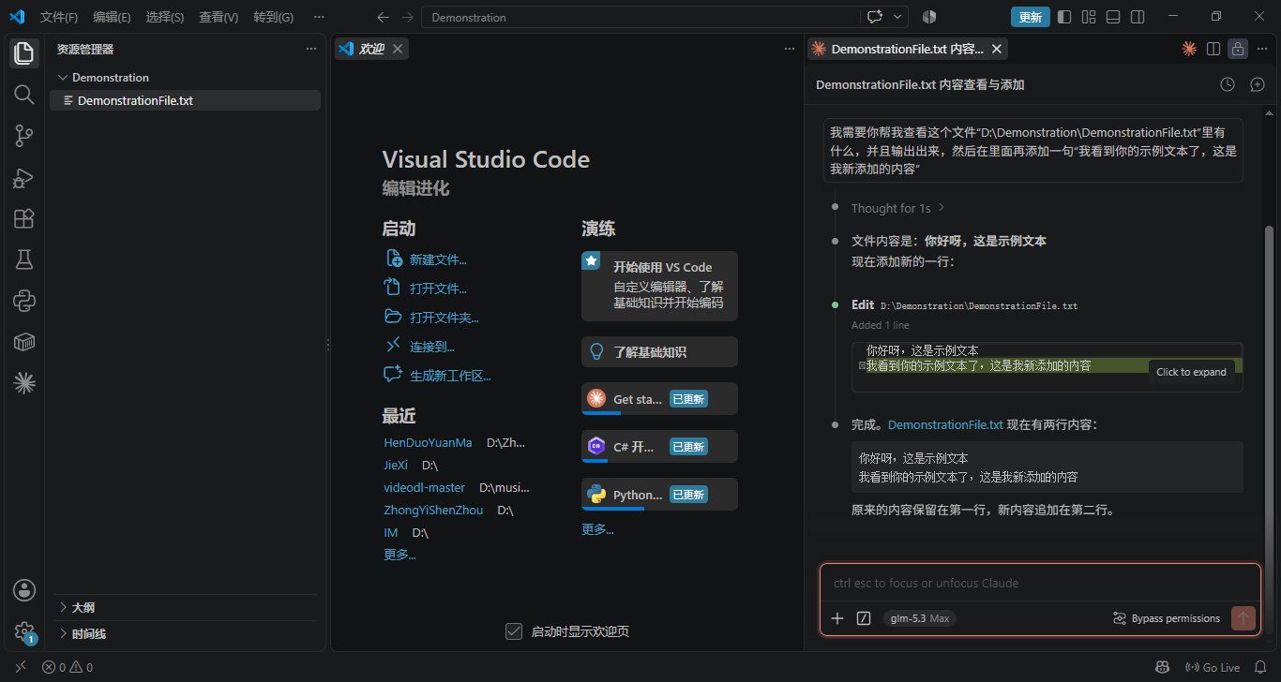Split the editor right icon
Viewport: 1281px width, 682px height.
(1213, 49)
